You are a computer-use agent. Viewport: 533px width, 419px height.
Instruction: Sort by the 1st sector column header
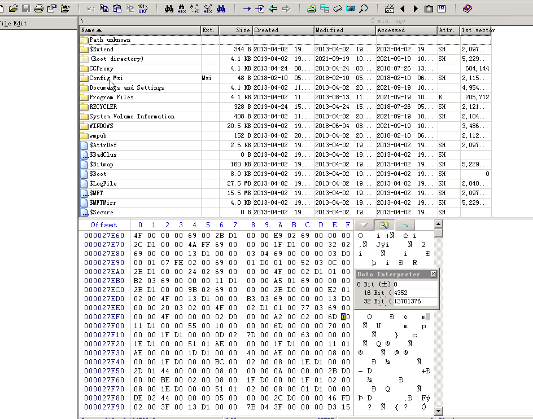pos(475,30)
